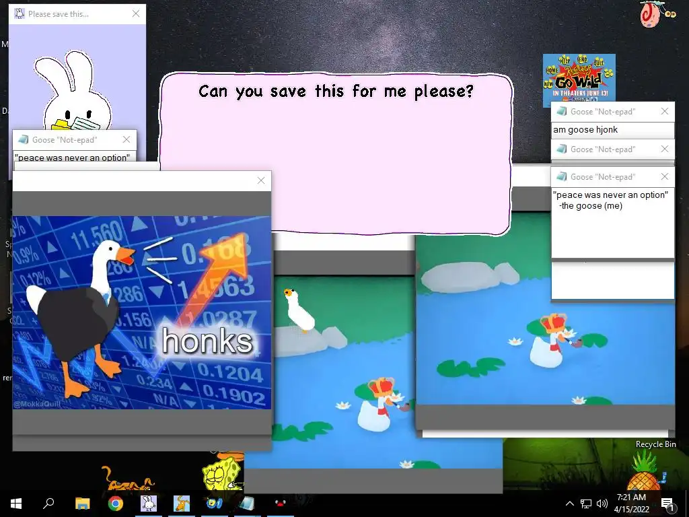Click the '-the goose (me)' line
Image resolution: width=689 pixels, height=517 pixels.
tap(591, 206)
